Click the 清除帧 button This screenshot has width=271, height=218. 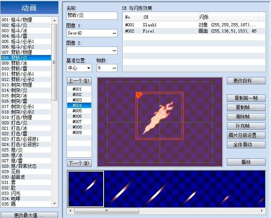click(x=246, y=117)
